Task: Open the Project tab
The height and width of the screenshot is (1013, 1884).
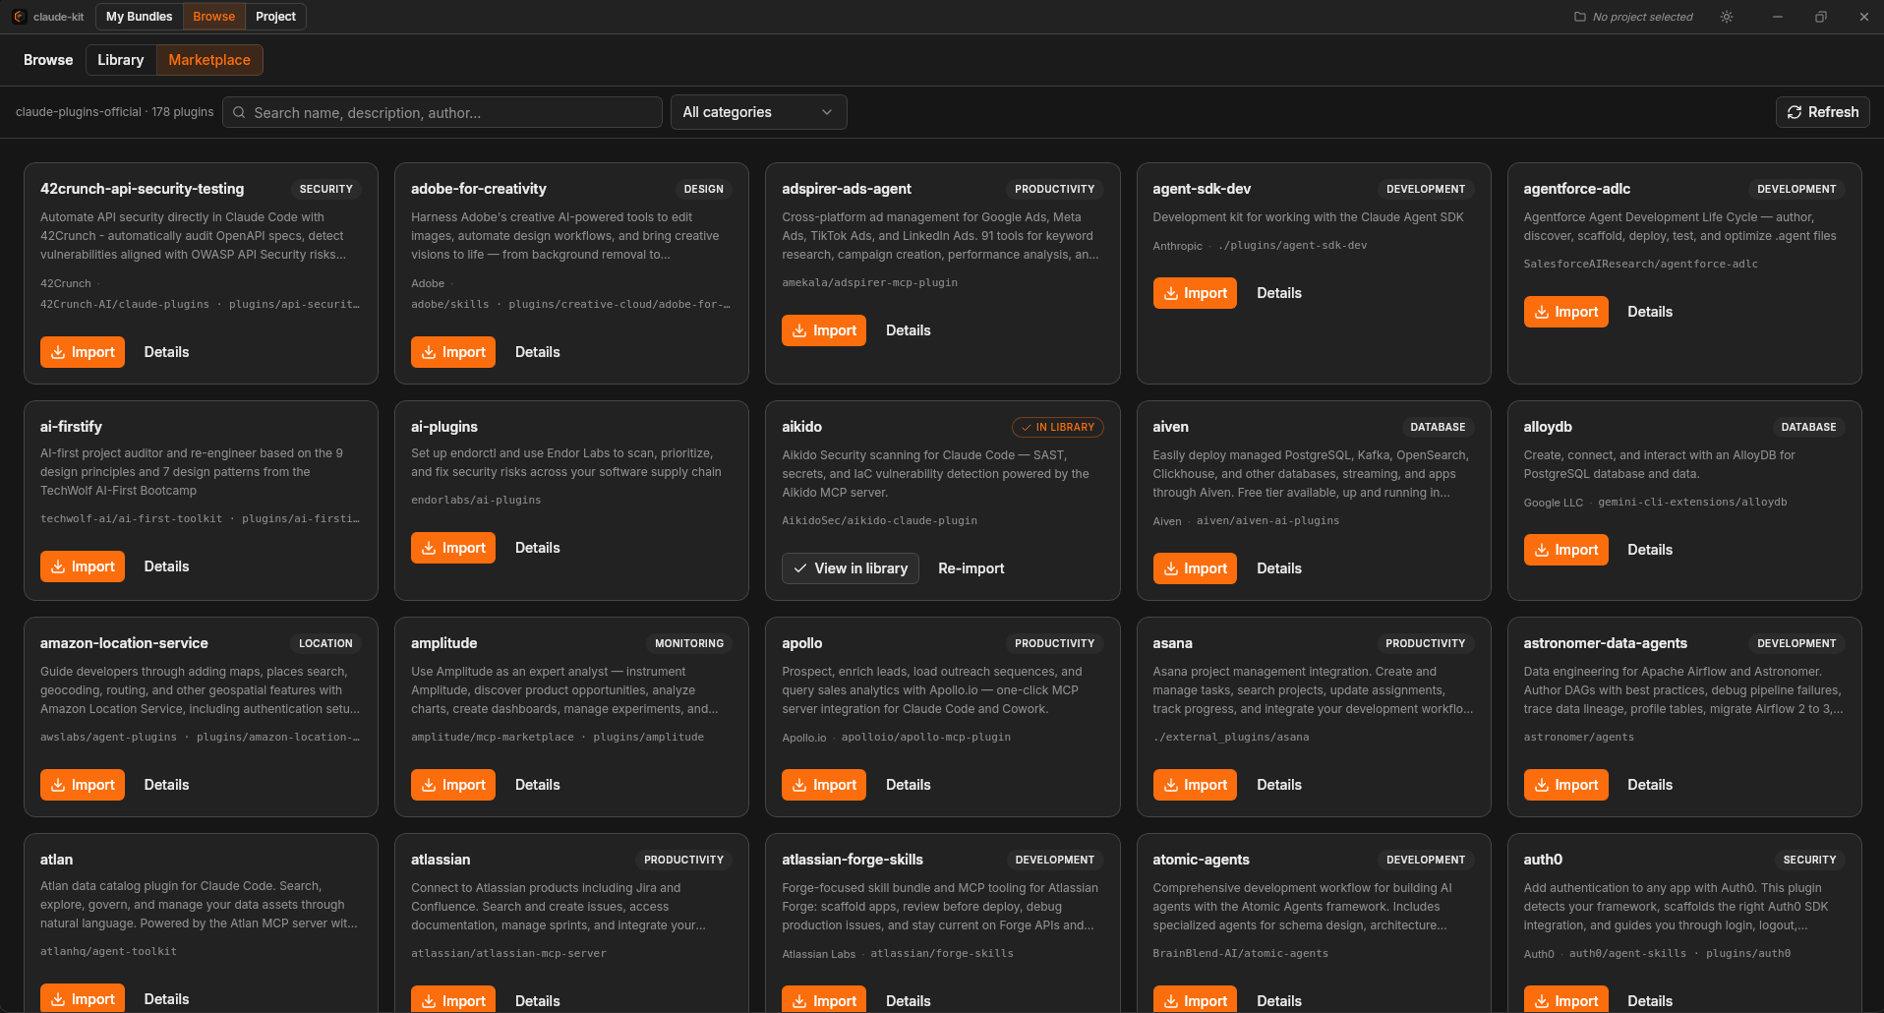Action: (275, 17)
